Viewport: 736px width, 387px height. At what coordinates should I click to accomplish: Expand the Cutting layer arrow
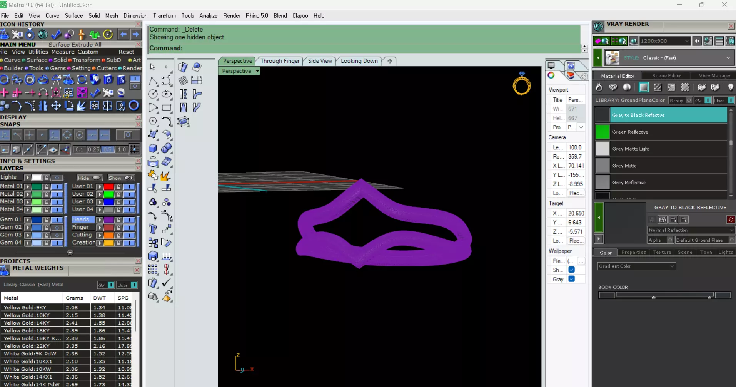pos(100,235)
